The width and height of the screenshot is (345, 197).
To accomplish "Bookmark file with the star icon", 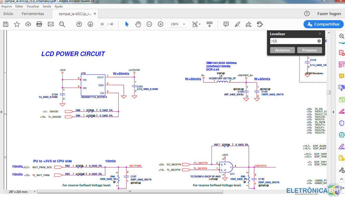I will pos(17,24).
